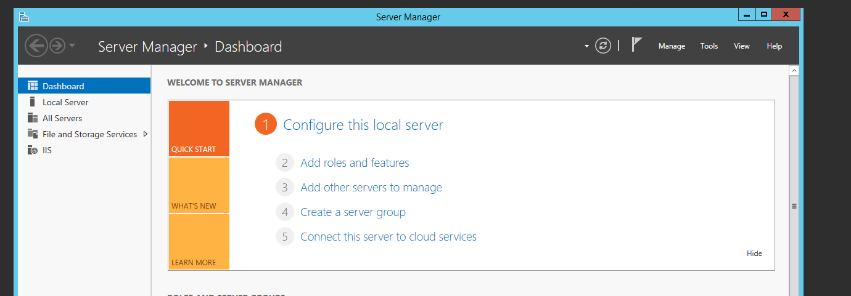Click the Server Manager title bar icon
This screenshot has height=296, width=851.
point(24,17)
